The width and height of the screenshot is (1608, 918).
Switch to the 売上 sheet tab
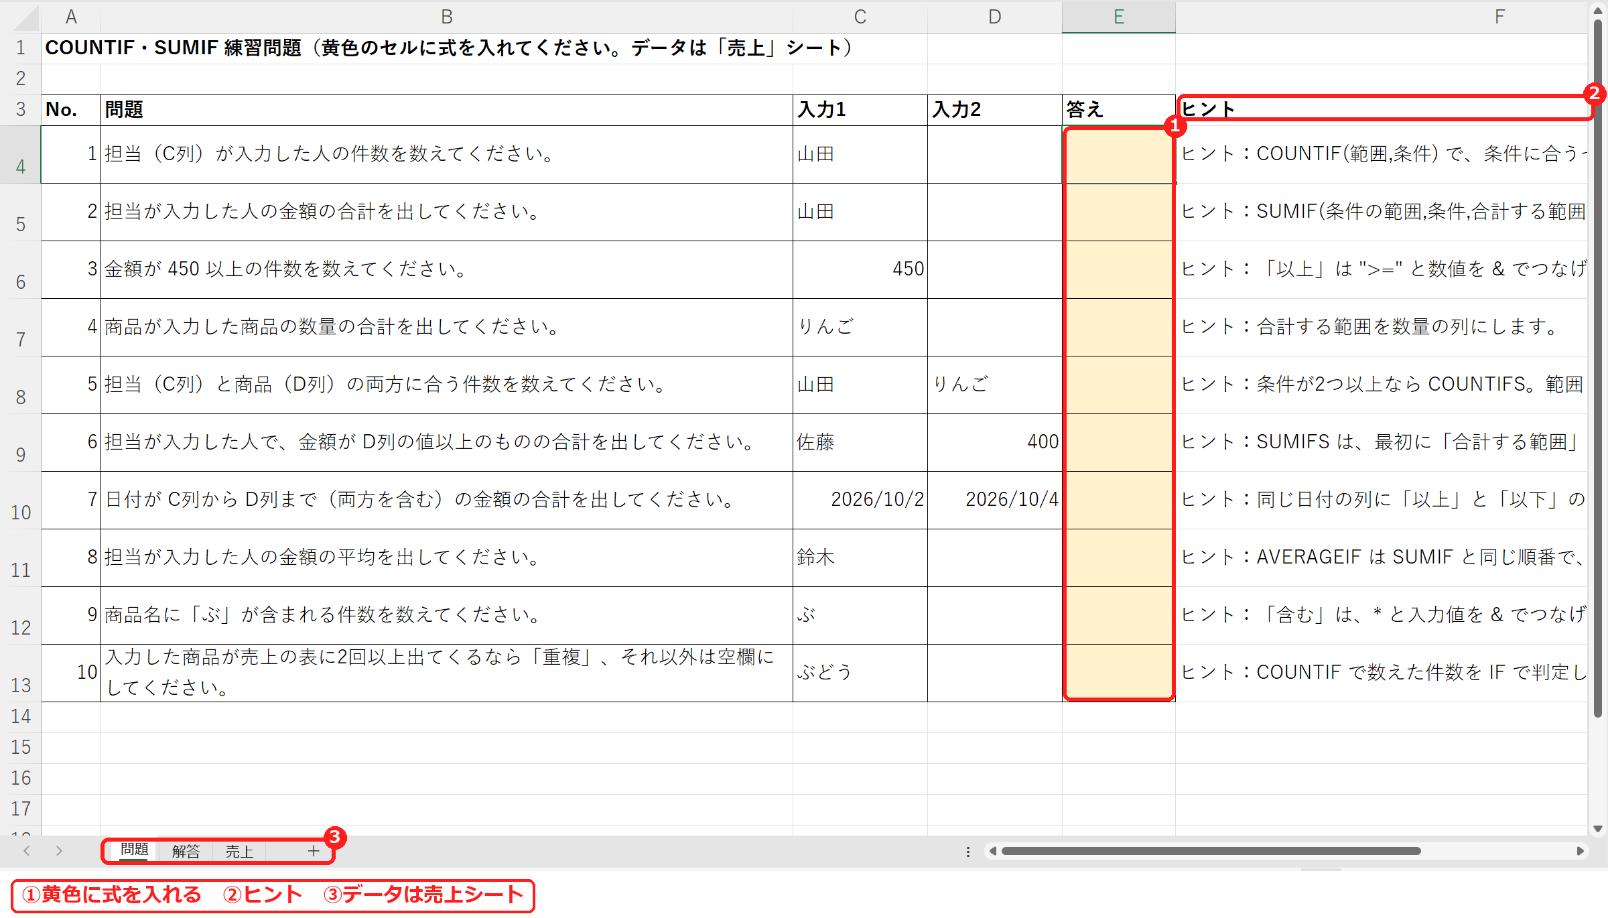coord(239,851)
